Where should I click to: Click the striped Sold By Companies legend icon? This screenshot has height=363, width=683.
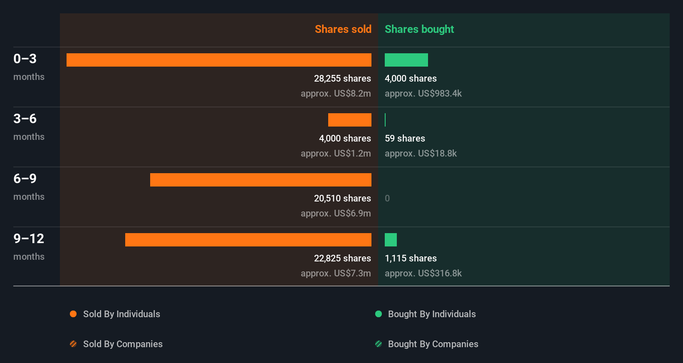point(73,344)
